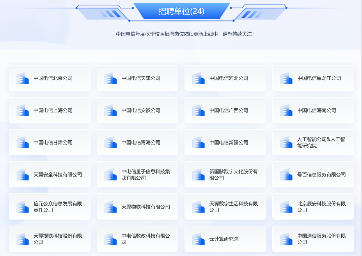Click the building icon beside 中国电信海南公司
This screenshot has width=362, height=256.
click(286, 110)
